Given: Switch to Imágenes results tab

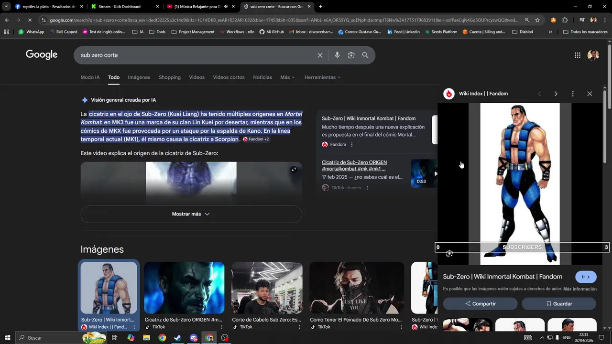Looking at the screenshot, I should point(139,77).
